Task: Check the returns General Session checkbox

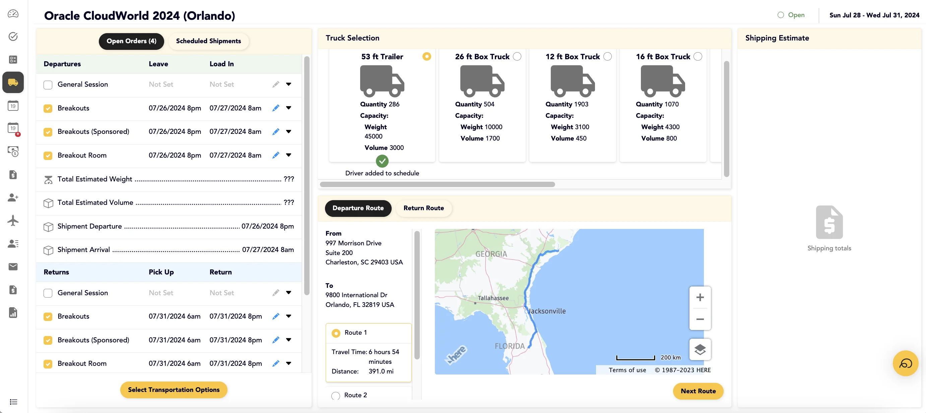Action: point(48,293)
